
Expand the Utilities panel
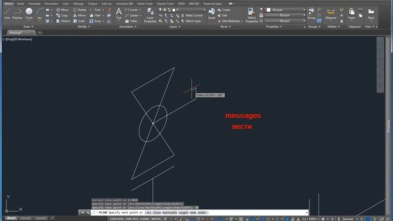tap(333, 26)
